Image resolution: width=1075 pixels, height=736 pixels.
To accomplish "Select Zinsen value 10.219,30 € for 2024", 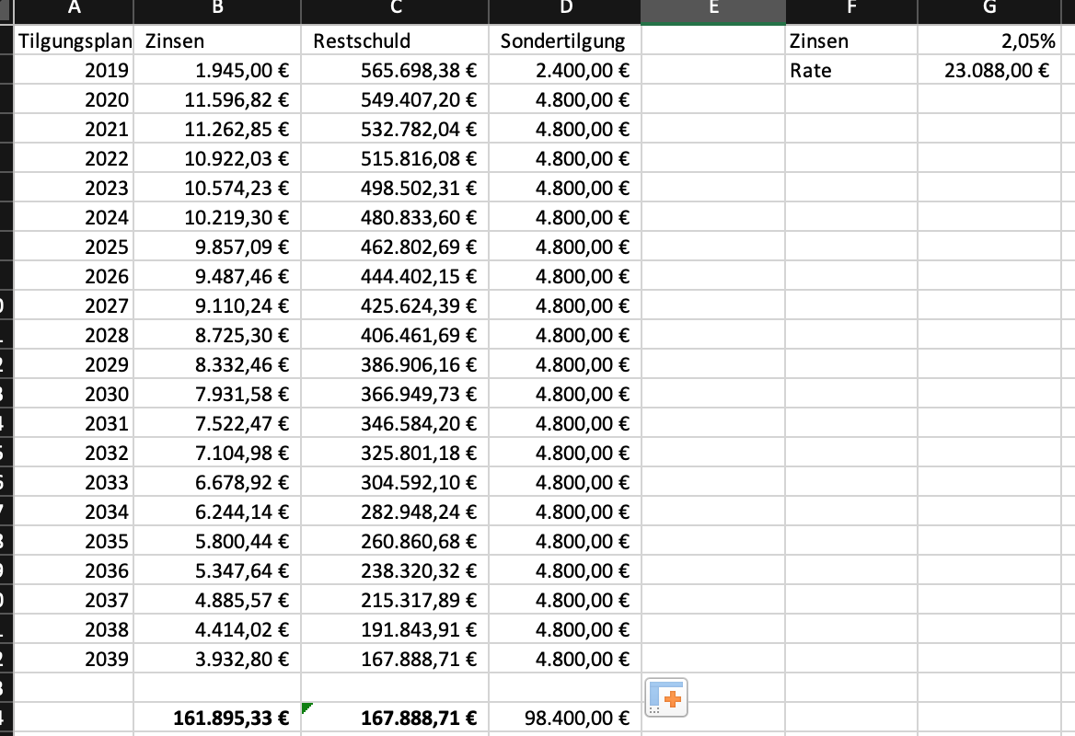I will (x=217, y=217).
